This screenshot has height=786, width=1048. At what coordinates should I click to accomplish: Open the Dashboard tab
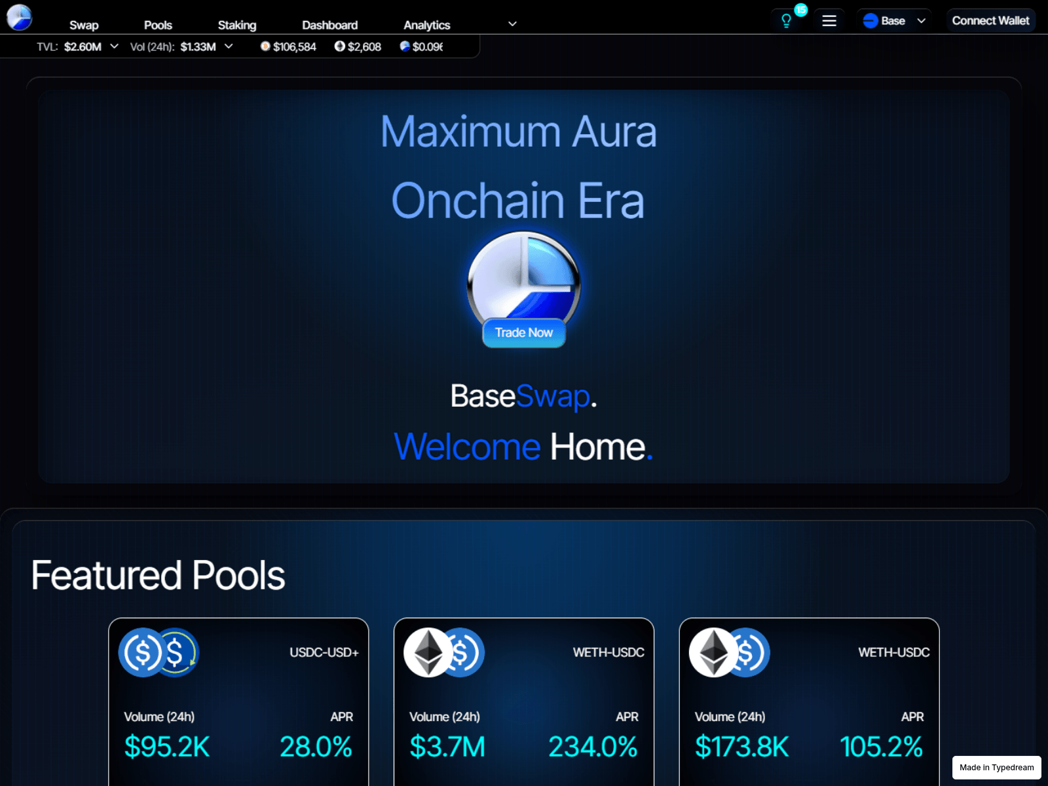click(330, 25)
